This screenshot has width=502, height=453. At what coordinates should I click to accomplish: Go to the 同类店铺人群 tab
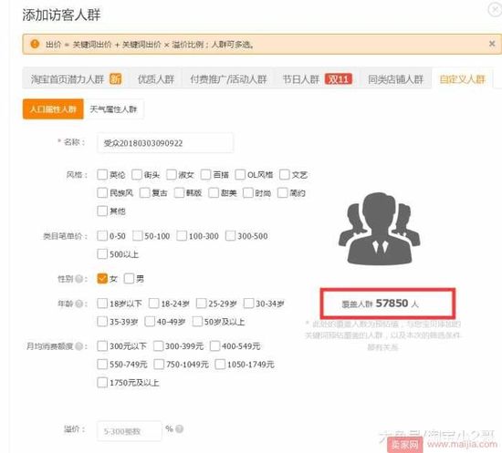point(396,78)
